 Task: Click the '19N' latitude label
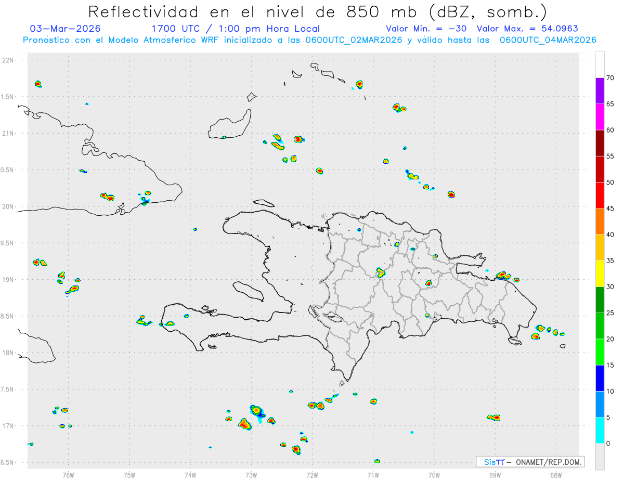click(x=9, y=280)
